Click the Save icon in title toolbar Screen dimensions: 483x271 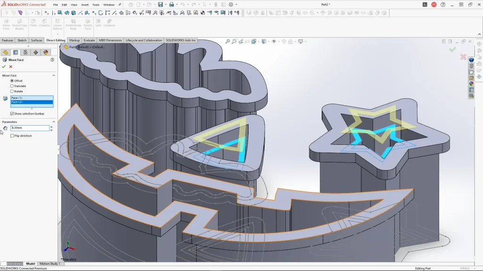coord(160,5)
